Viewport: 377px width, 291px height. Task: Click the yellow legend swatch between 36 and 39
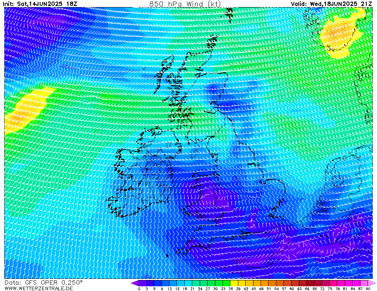click(234, 283)
